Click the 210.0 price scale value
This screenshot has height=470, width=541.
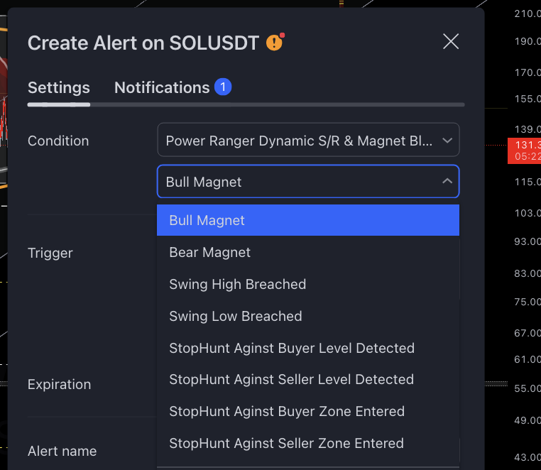tap(527, 13)
